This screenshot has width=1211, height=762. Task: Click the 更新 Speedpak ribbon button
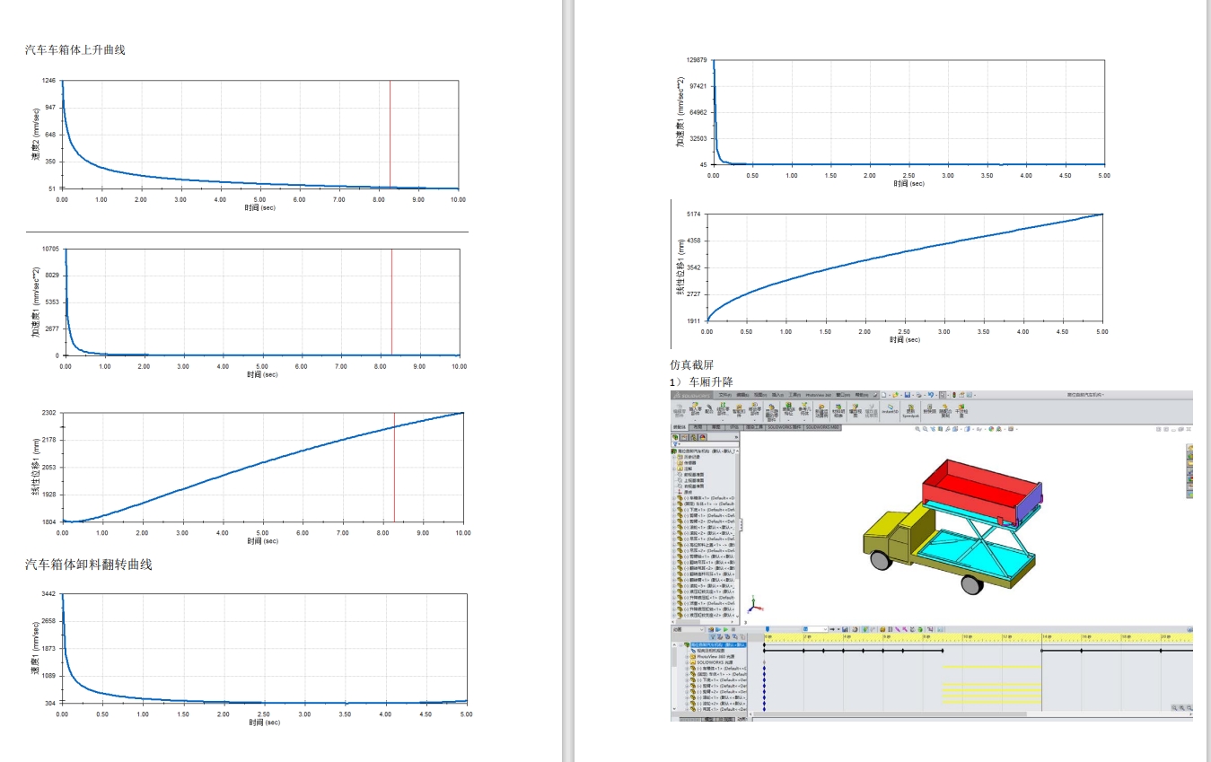[x=910, y=411]
